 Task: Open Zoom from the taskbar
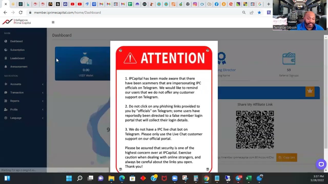pos(175,178)
